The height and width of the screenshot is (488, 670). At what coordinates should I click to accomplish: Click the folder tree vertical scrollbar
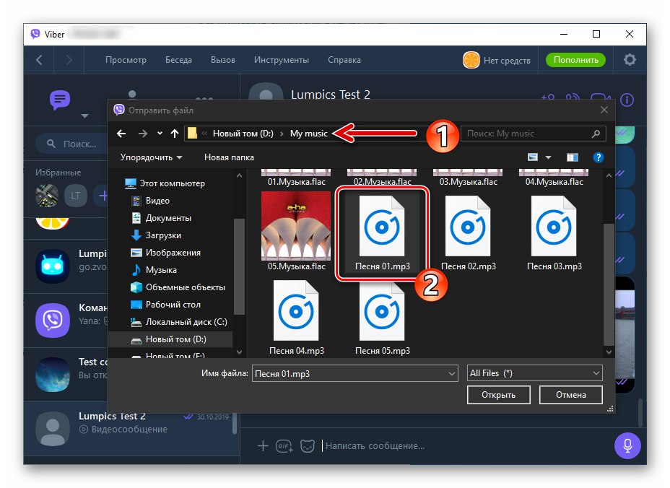tap(239, 265)
